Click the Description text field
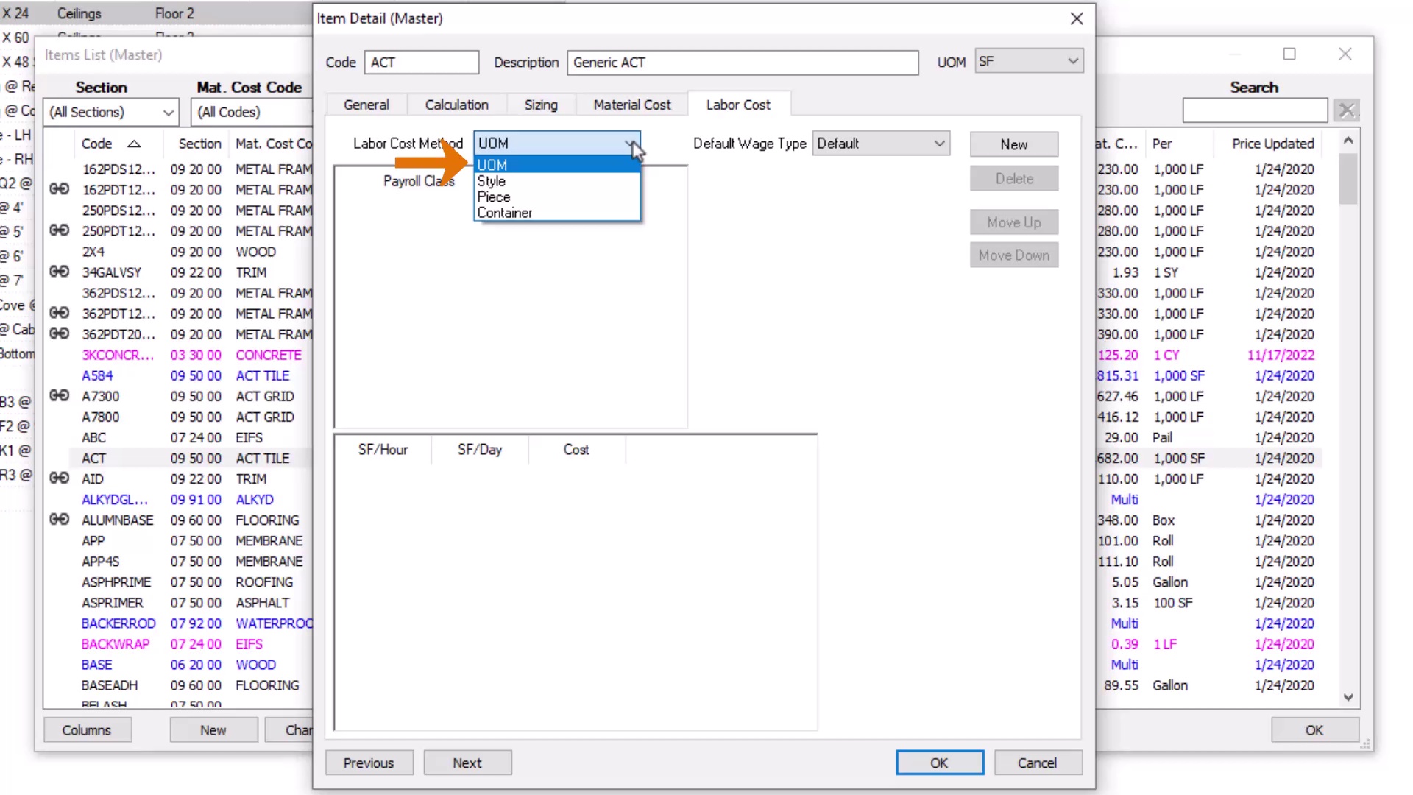 pos(742,63)
